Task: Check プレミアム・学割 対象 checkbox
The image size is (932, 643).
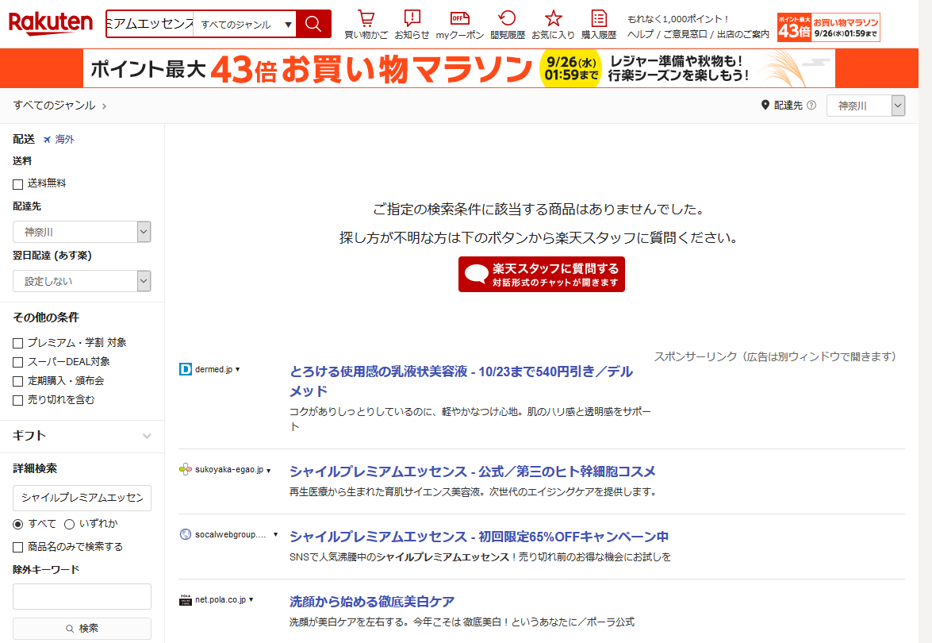Action: (17, 343)
